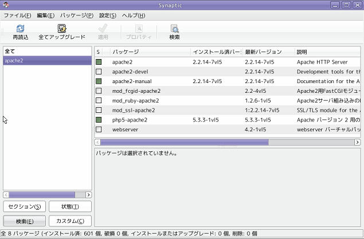Select the webserver package name
364x239 pixels.
[125, 130]
